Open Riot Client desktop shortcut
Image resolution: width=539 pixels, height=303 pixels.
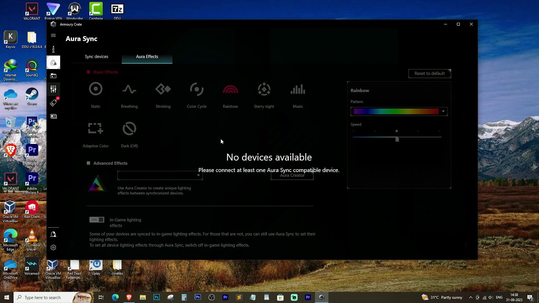click(x=32, y=210)
